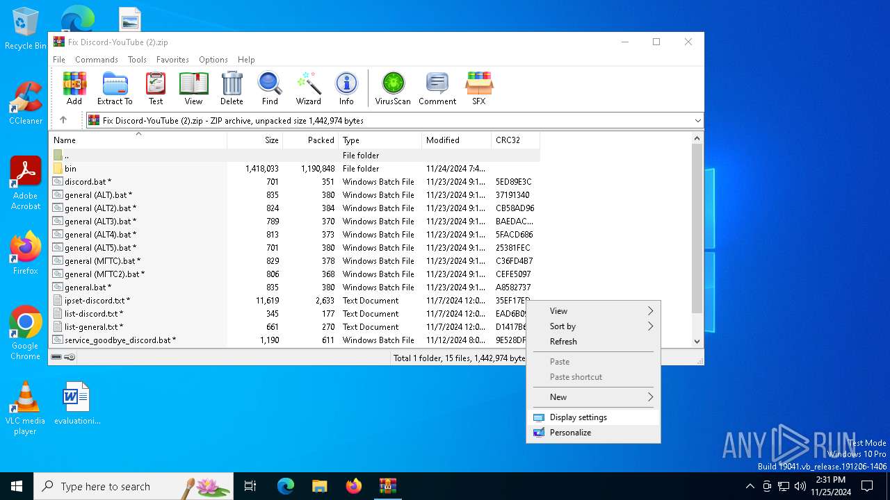Sort by the Packed column header
This screenshot has height=500, width=890.
click(311, 140)
